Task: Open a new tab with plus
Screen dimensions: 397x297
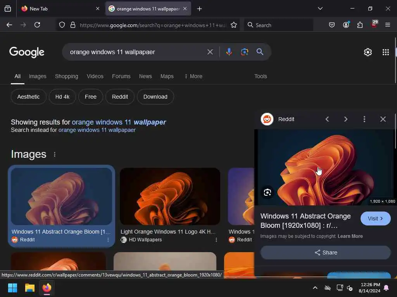Action: coord(200,9)
